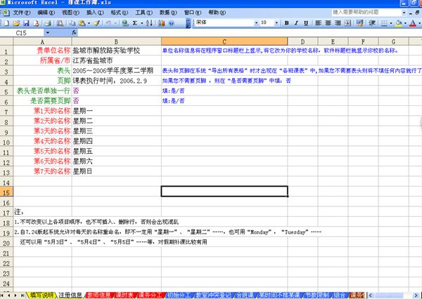
Task: Print the sheet using printer icon
Action: pos(48,23)
